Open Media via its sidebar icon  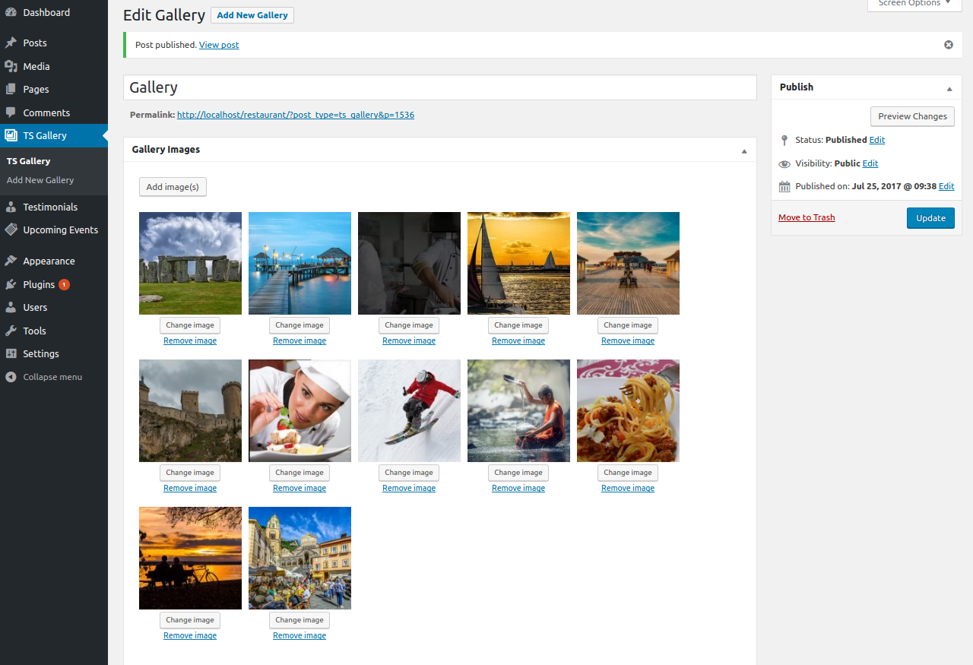point(11,67)
